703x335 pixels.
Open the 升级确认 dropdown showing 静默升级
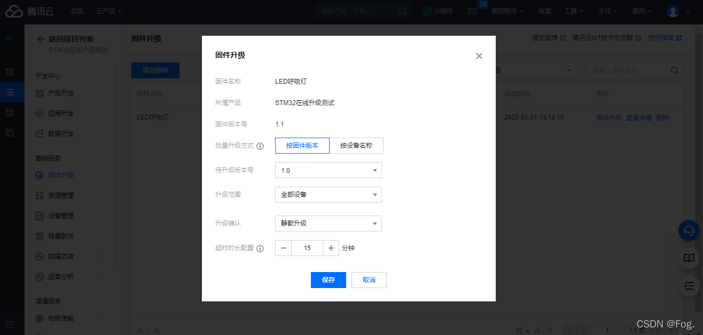click(328, 223)
